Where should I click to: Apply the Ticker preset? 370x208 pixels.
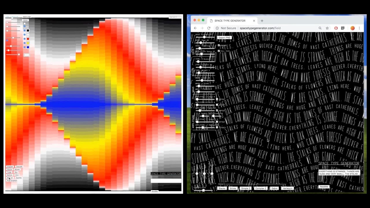pos(9,172)
